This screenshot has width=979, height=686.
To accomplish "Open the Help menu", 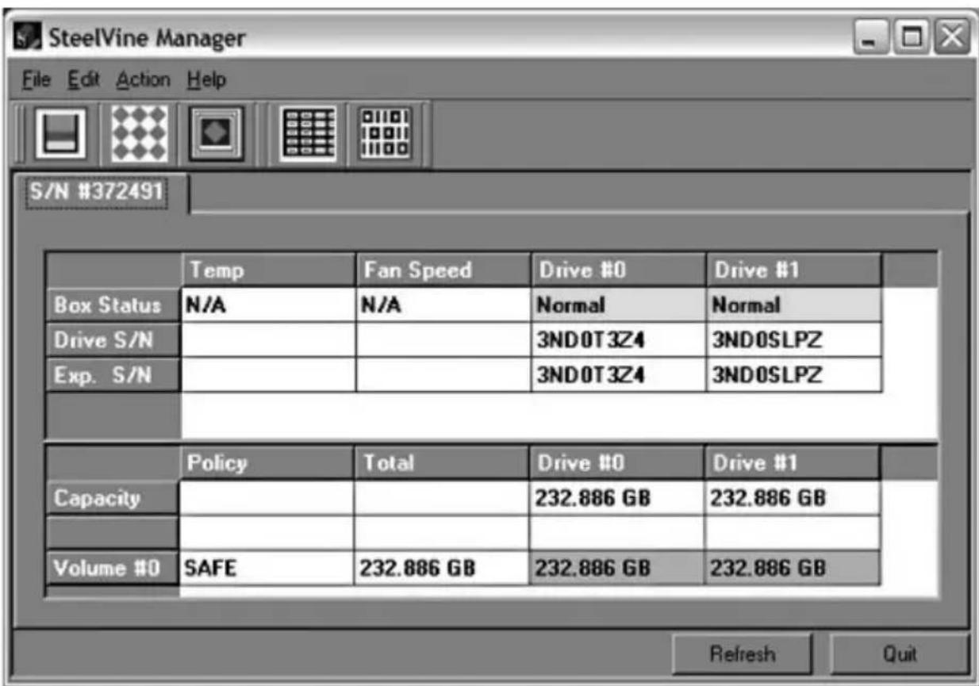I will [x=207, y=80].
